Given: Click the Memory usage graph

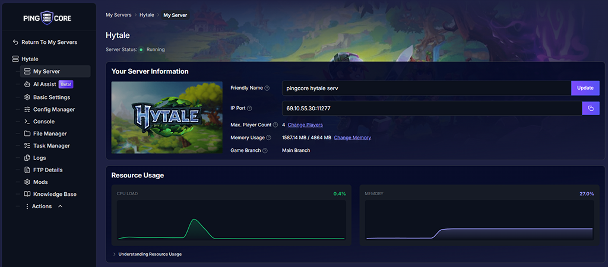Looking at the screenshot, I should 479,220.
